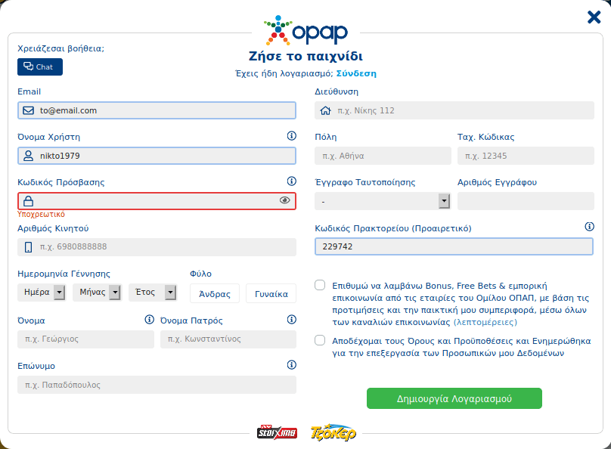Toggle password visibility with the eye icon
The width and height of the screenshot is (611, 449).
(285, 200)
